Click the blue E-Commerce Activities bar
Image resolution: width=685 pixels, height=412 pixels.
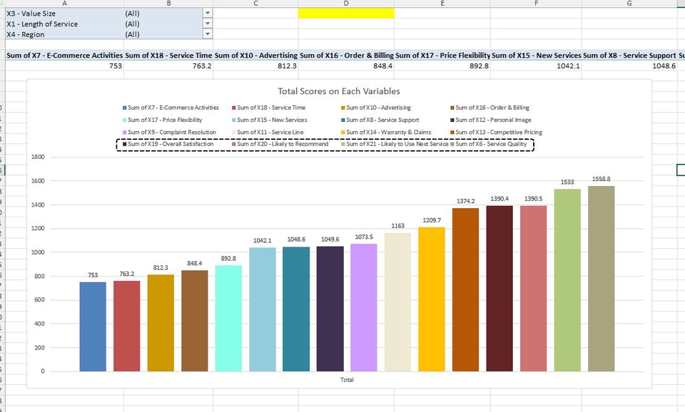point(93,326)
